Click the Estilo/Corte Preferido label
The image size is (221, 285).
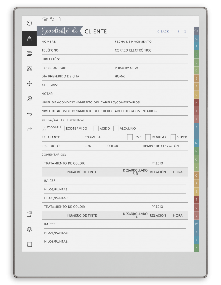tap(63, 120)
